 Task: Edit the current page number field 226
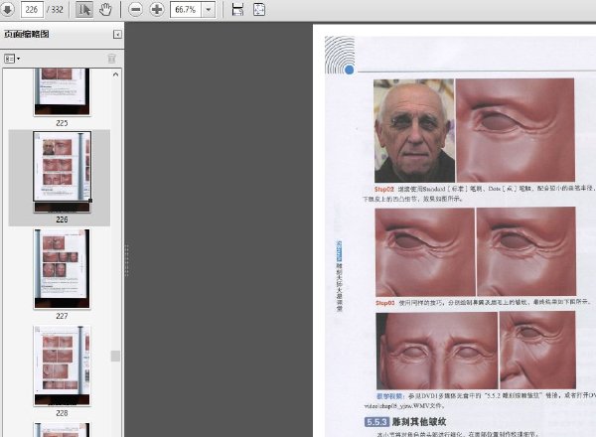(x=32, y=9)
